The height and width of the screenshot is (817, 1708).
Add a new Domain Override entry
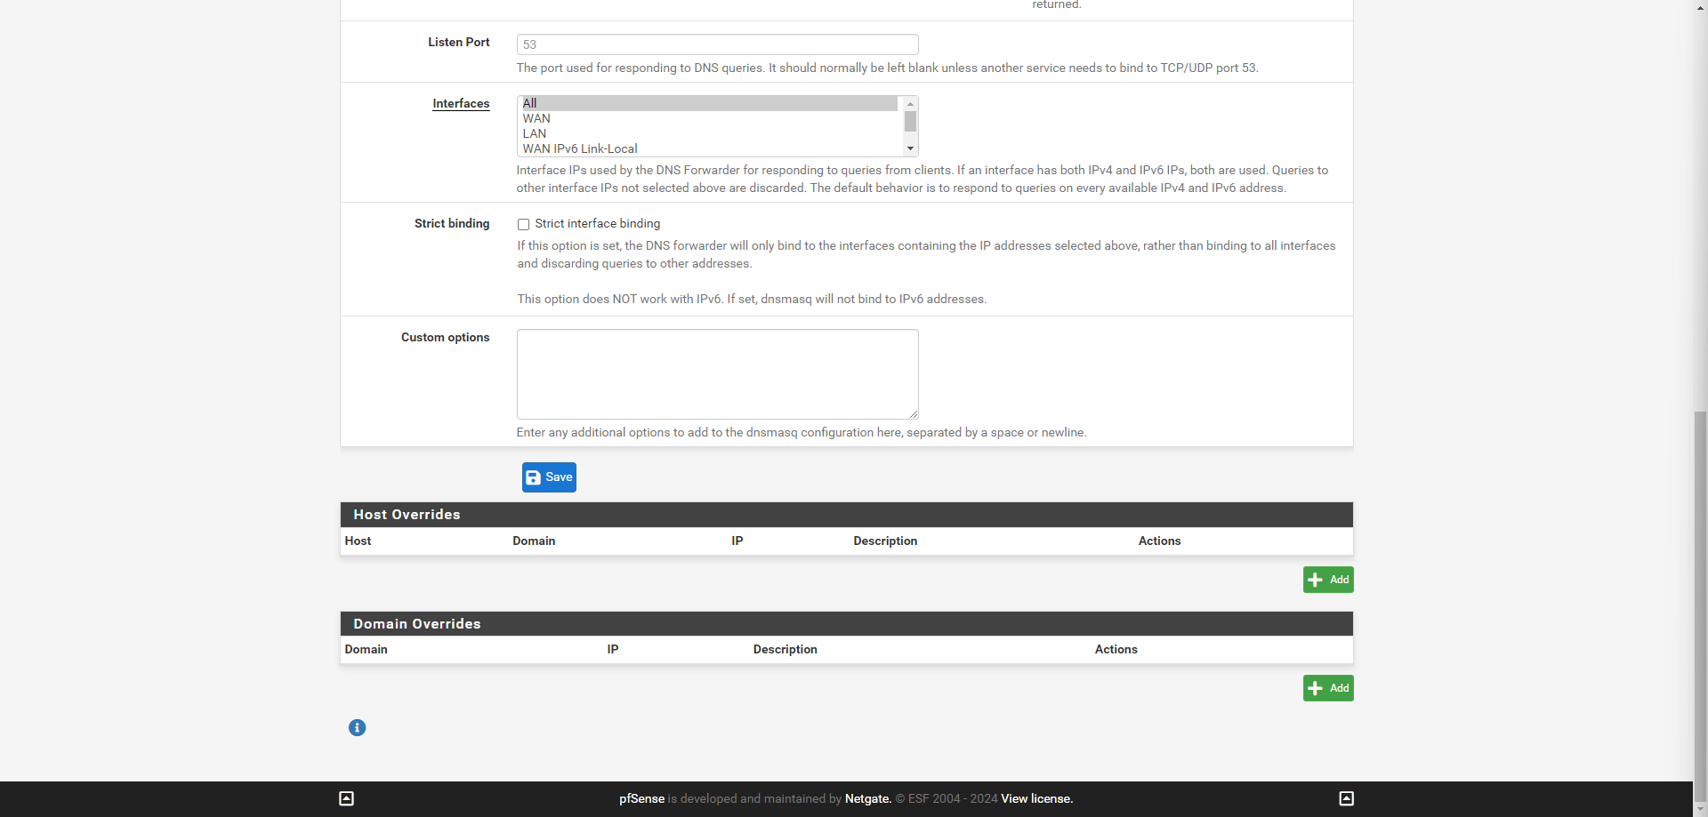pyautogui.click(x=1328, y=688)
